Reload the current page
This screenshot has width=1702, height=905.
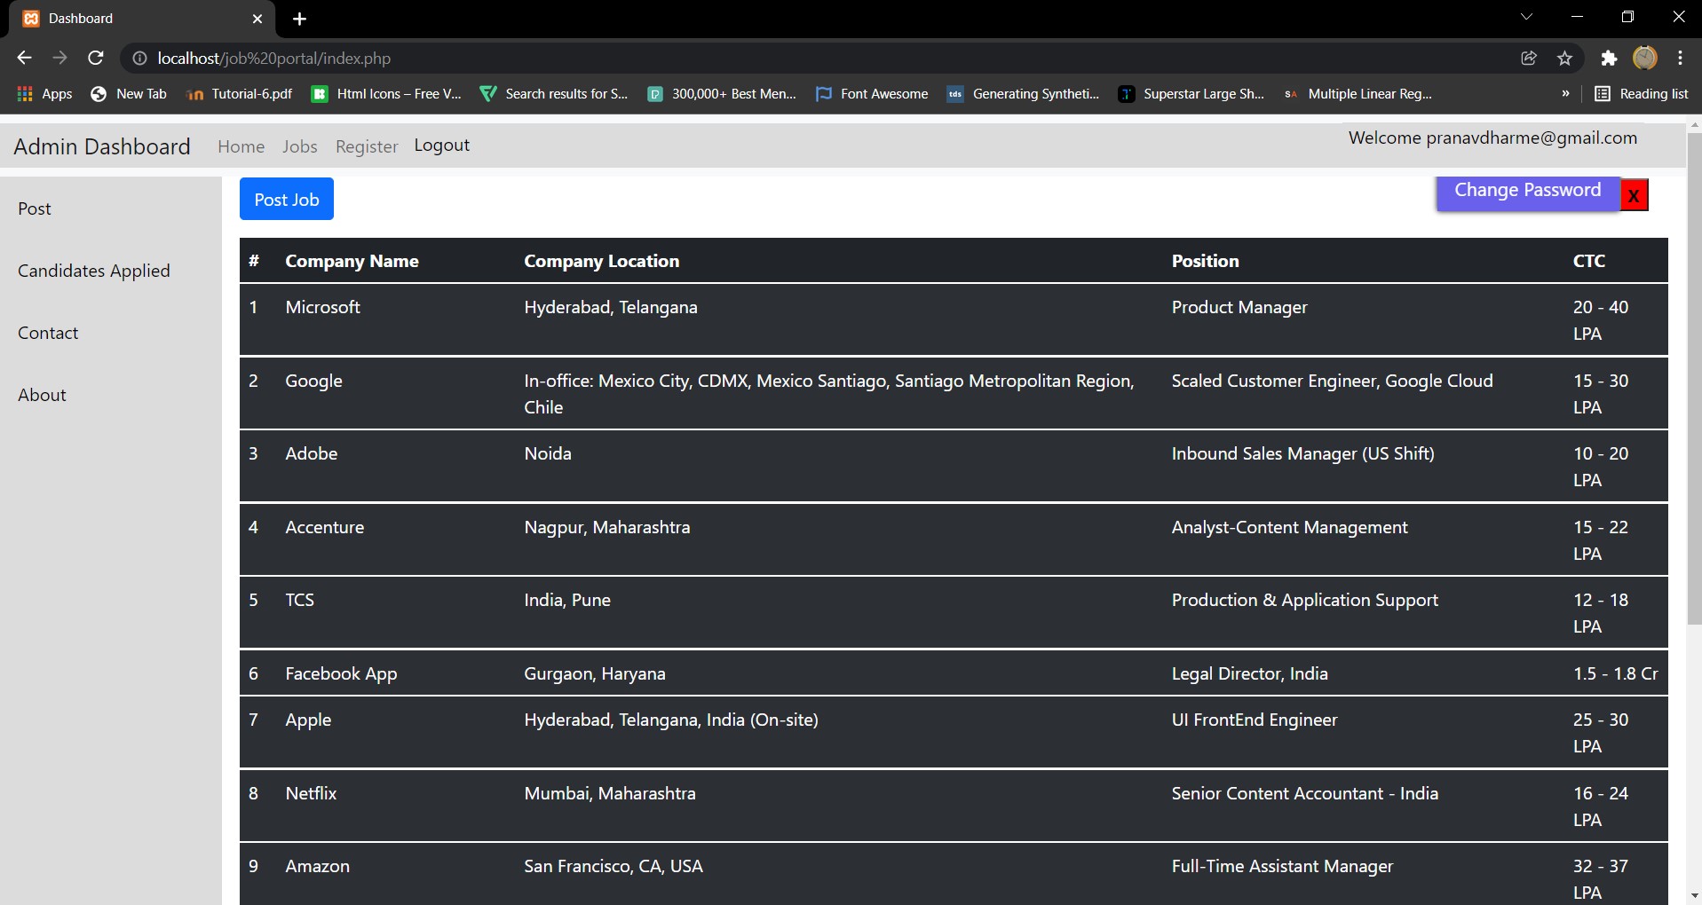(x=95, y=58)
